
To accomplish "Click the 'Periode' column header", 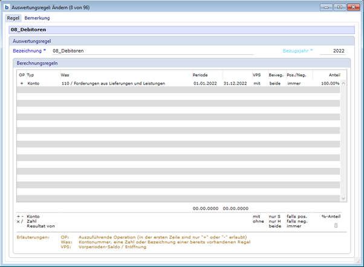I will [200, 75].
